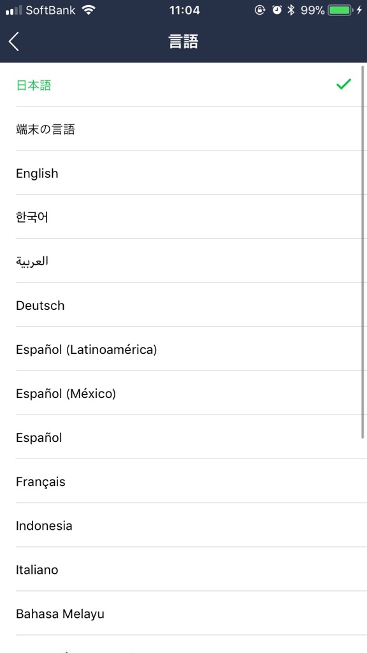Select Deutsch from the list
The image size is (367, 653).
183,305
